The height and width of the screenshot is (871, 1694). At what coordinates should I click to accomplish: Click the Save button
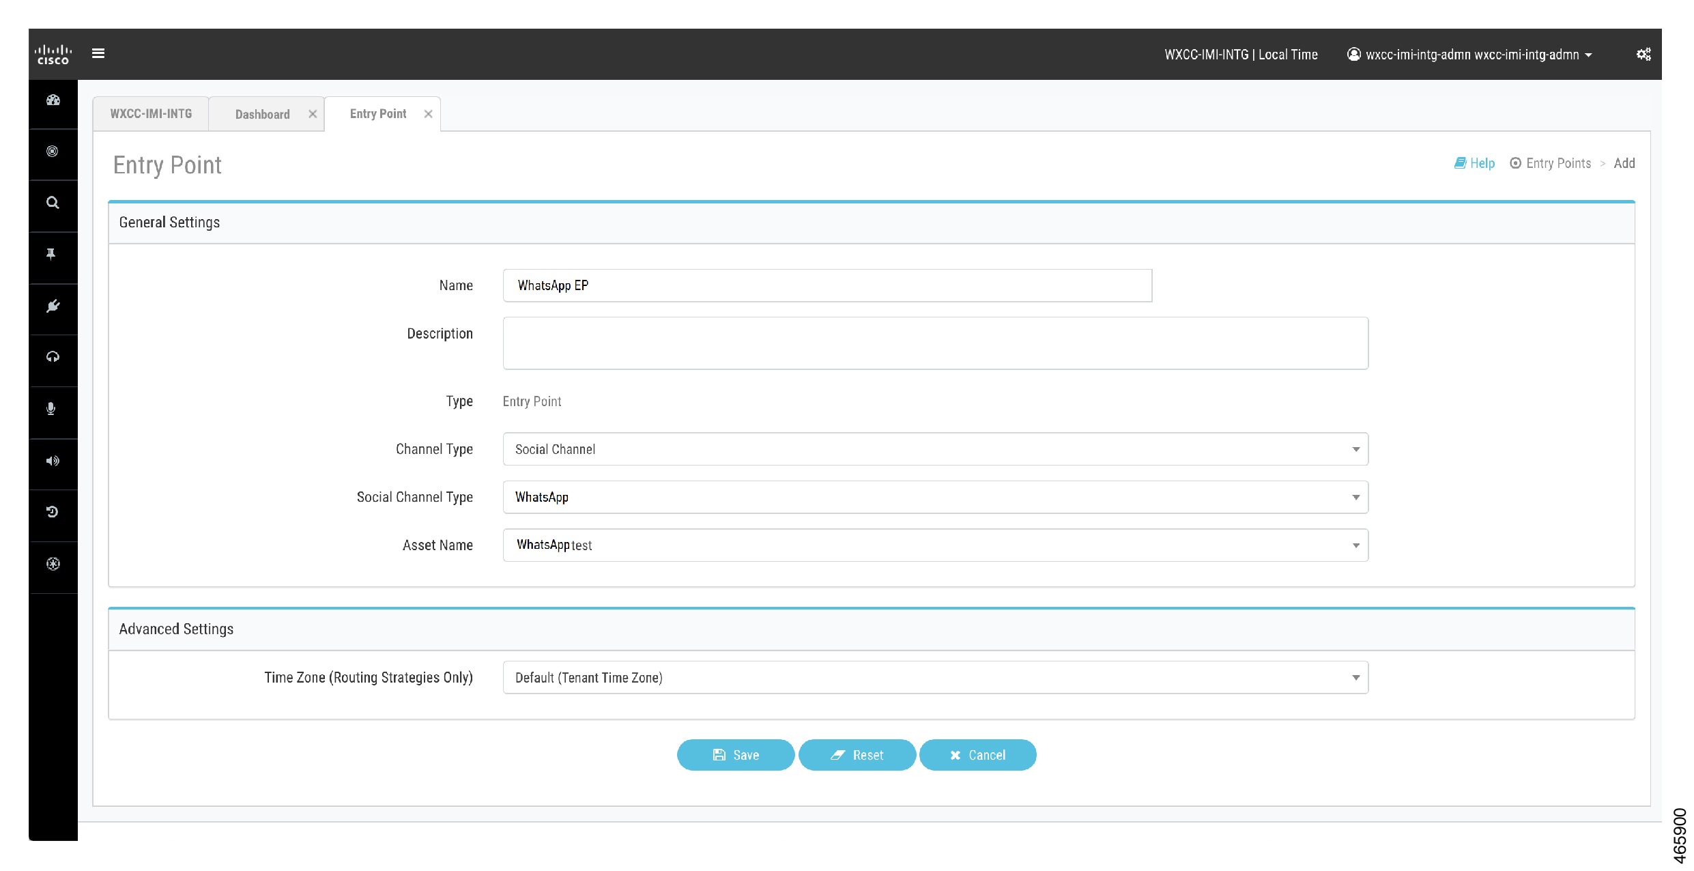[x=735, y=755]
